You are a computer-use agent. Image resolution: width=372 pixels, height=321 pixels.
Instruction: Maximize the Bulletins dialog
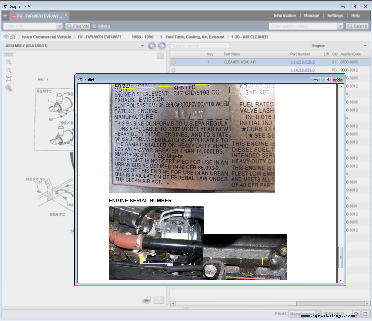(327, 79)
